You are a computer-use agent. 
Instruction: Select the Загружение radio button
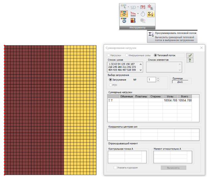pos(111,80)
